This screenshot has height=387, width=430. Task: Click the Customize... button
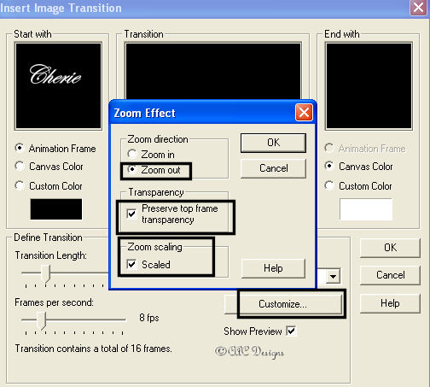pos(283,304)
